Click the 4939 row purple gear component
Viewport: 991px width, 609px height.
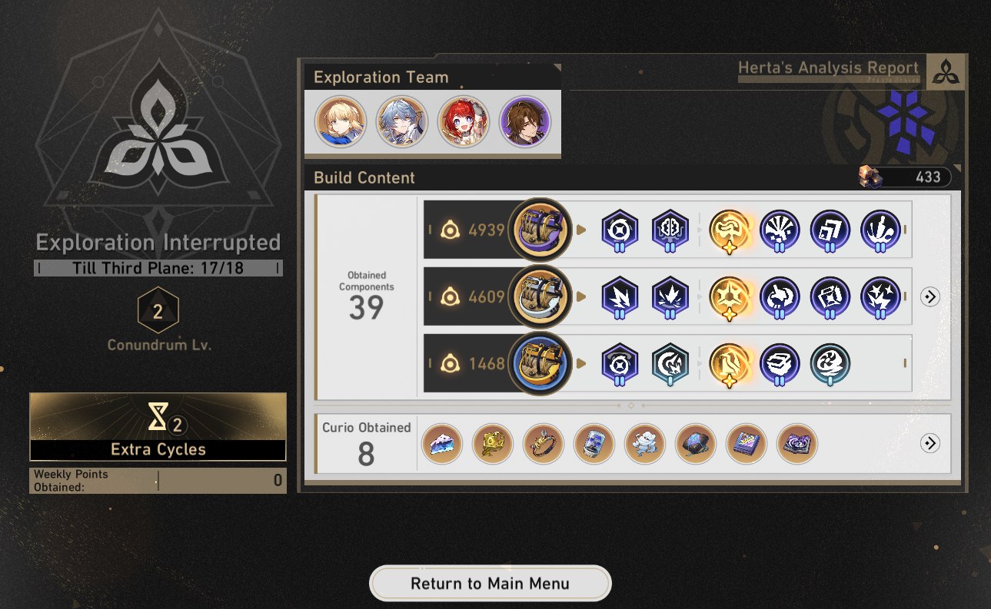540,229
